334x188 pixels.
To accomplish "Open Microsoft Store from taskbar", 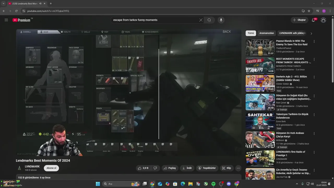I will [175, 184].
